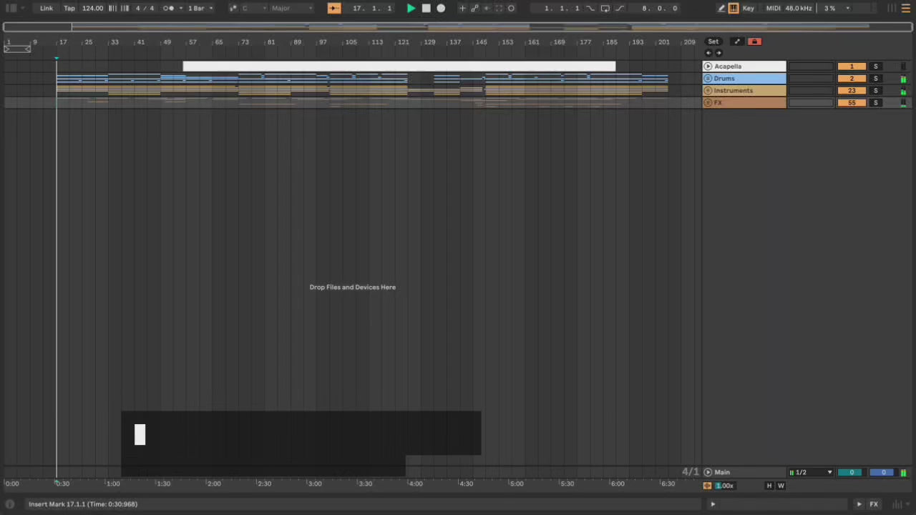Viewport: 916px width, 515px height.
Task: Click the Tap tempo button
Action: tap(69, 9)
